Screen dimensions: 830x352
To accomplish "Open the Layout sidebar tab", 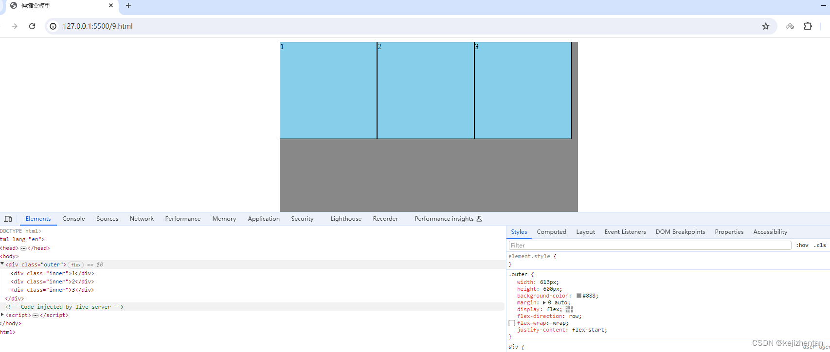I will coord(586,232).
